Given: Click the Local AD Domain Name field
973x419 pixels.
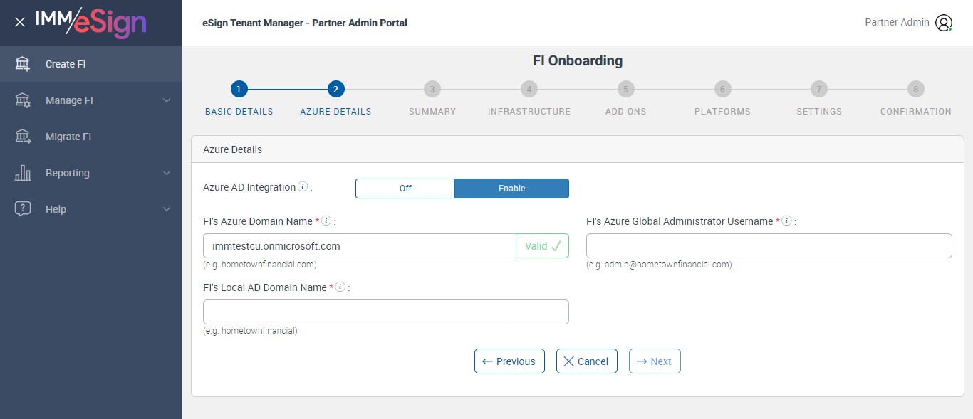Looking at the screenshot, I should coord(385,312).
